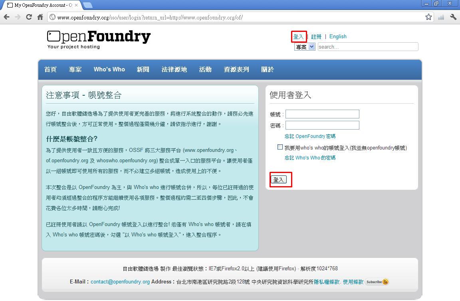Image resolution: width=460 pixels, height=301 pixels.
Task: Click the RSS Subscribe badge
Action: [377, 282]
